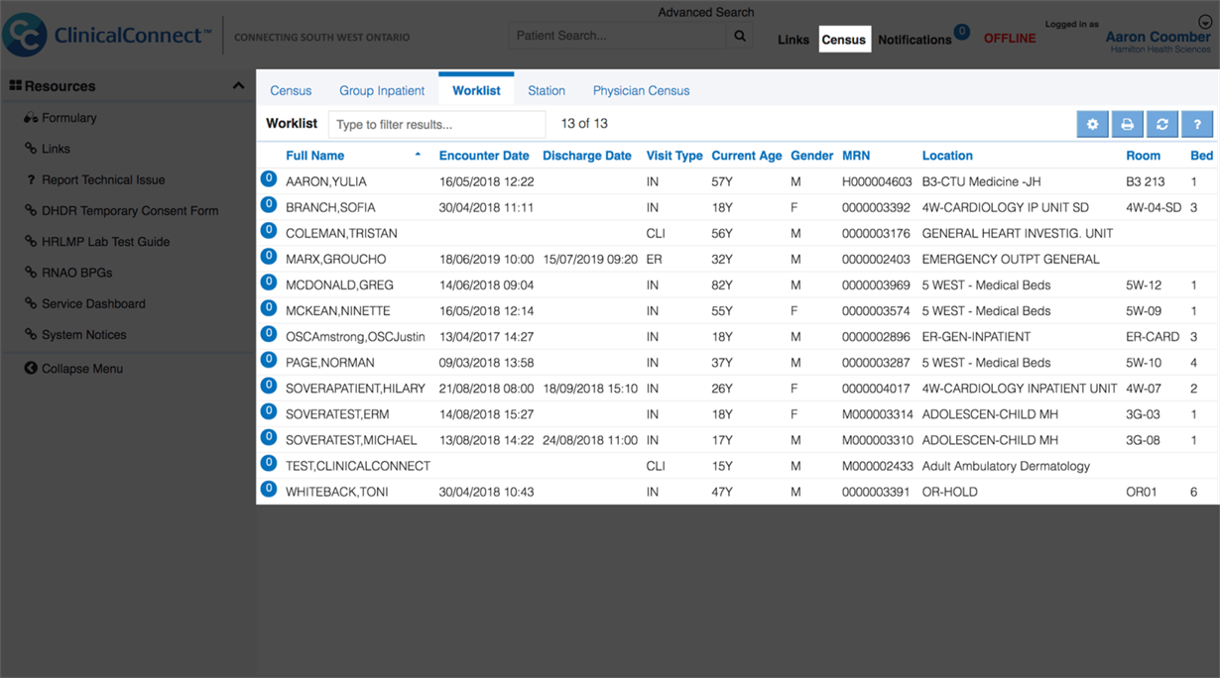Click the blue badge for MARX,GROUCHO
Screen dimensions: 1220x678
point(268,256)
